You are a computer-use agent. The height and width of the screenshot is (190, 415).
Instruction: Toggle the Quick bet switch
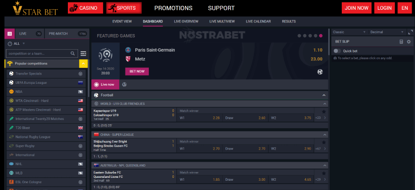(337, 51)
